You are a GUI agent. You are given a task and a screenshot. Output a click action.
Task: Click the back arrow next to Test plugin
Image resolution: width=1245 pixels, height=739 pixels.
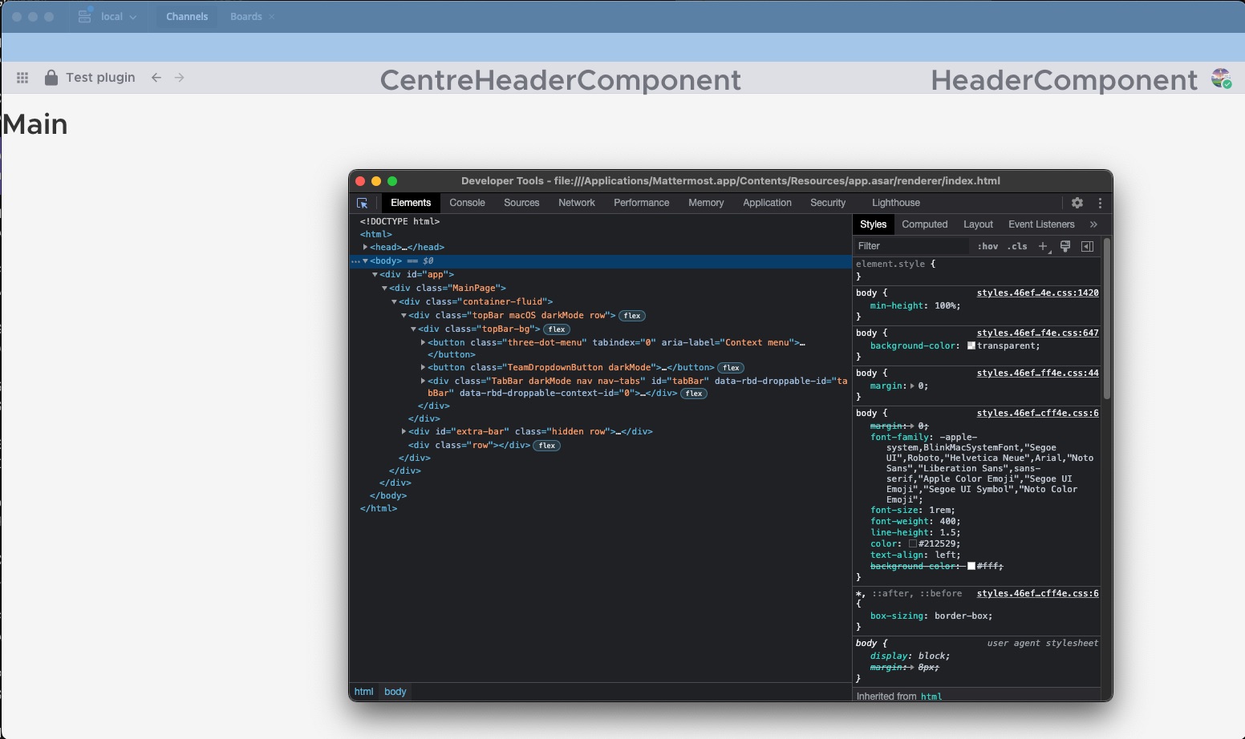coord(156,77)
